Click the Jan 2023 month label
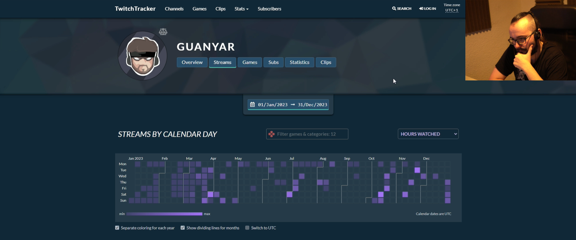Viewport: 576px width, 240px height. point(136,158)
